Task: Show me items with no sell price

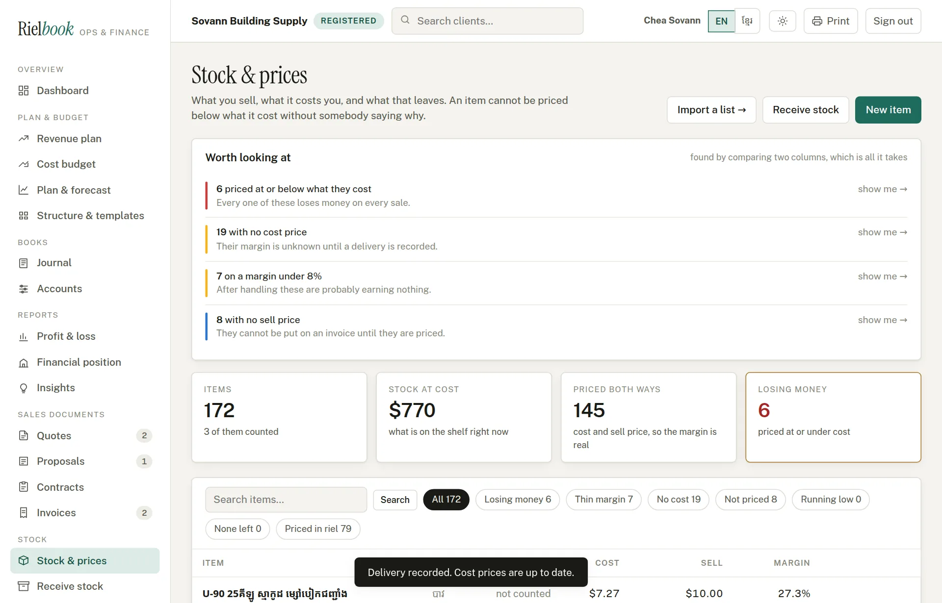Action: (x=882, y=320)
